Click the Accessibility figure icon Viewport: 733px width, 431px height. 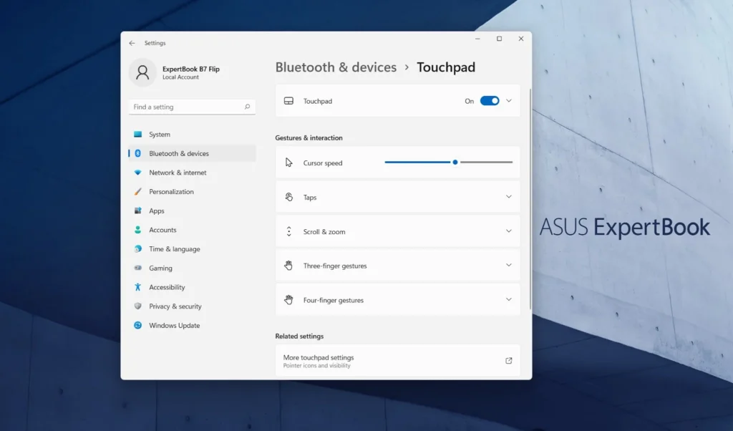coord(137,287)
